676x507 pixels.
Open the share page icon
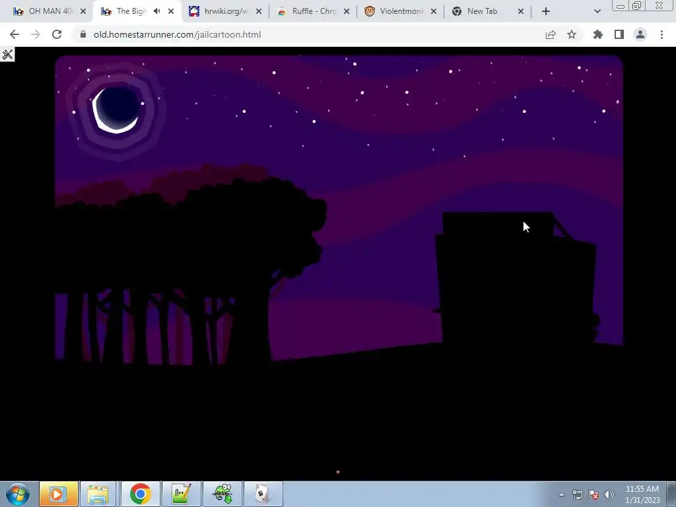(x=551, y=34)
